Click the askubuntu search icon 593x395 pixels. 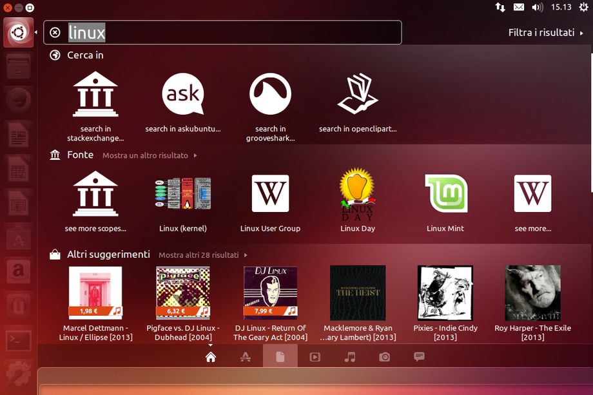pos(182,94)
